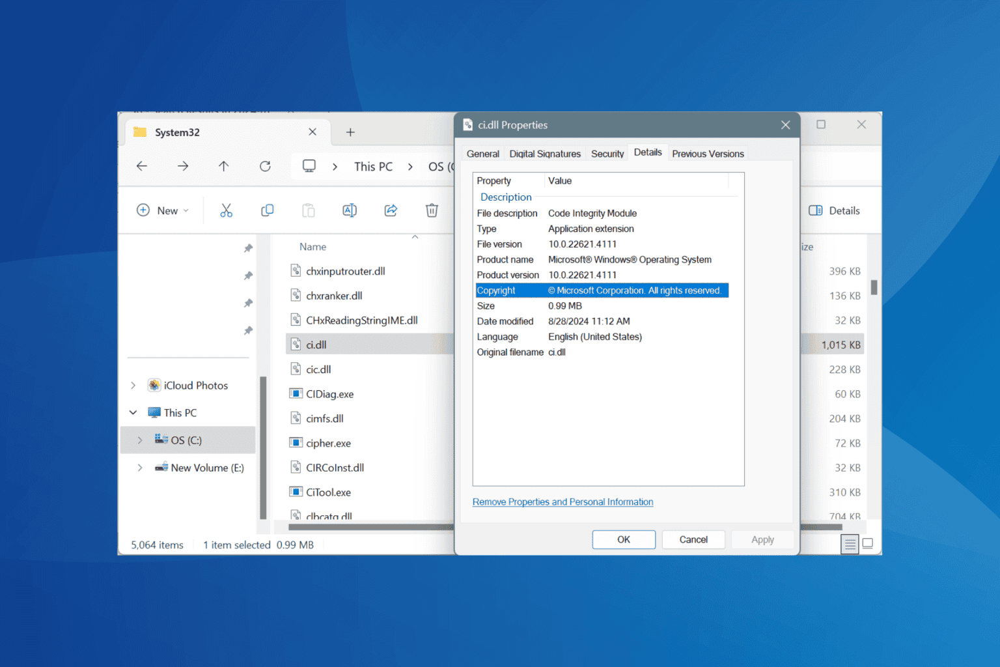Viewport: 1000px width, 667px height.
Task: Open the New dropdown menu
Action: [x=163, y=210]
